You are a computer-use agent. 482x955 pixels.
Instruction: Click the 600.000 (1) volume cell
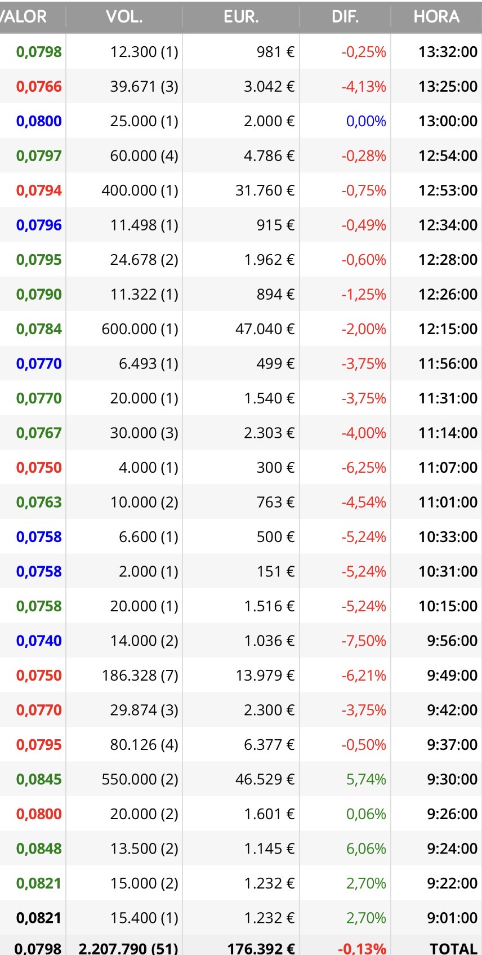click(140, 329)
